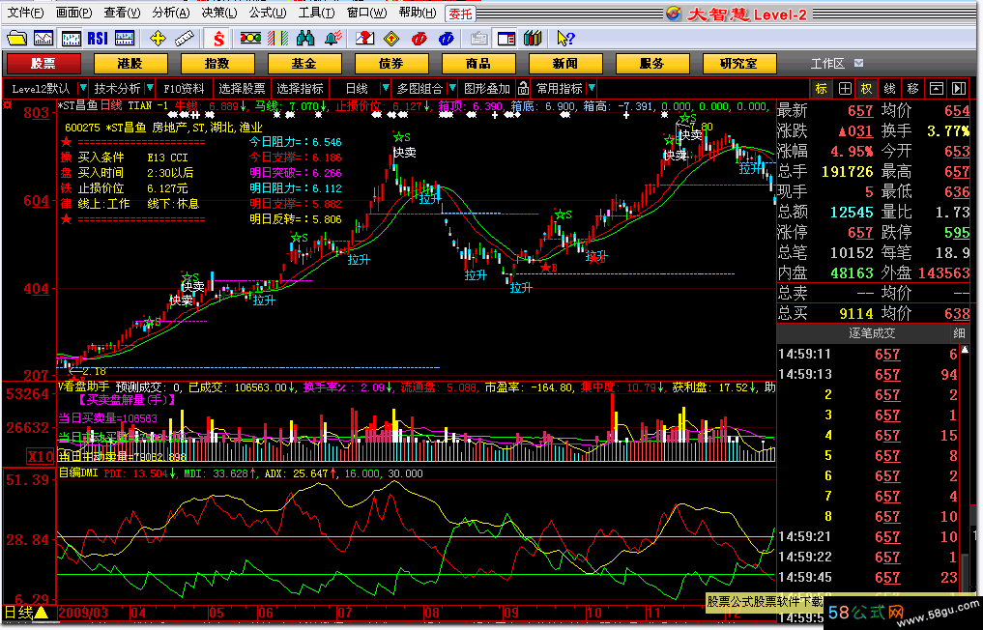Click the candlestick chart toolbar icon
This screenshot has height=630, width=983.
[71, 39]
